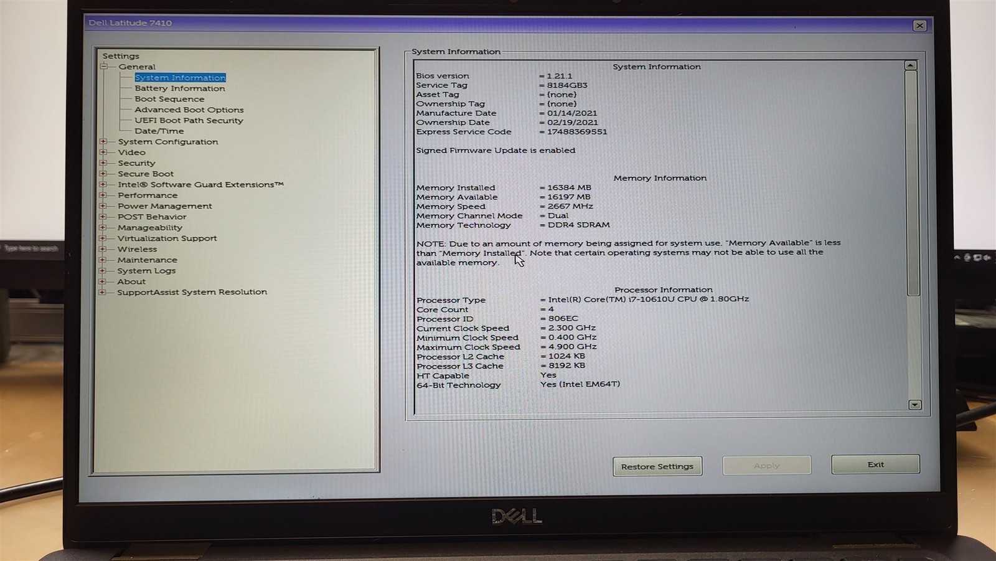Expand the System Logs node
This screenshot has height=561, width=996.
pos(103,271)
